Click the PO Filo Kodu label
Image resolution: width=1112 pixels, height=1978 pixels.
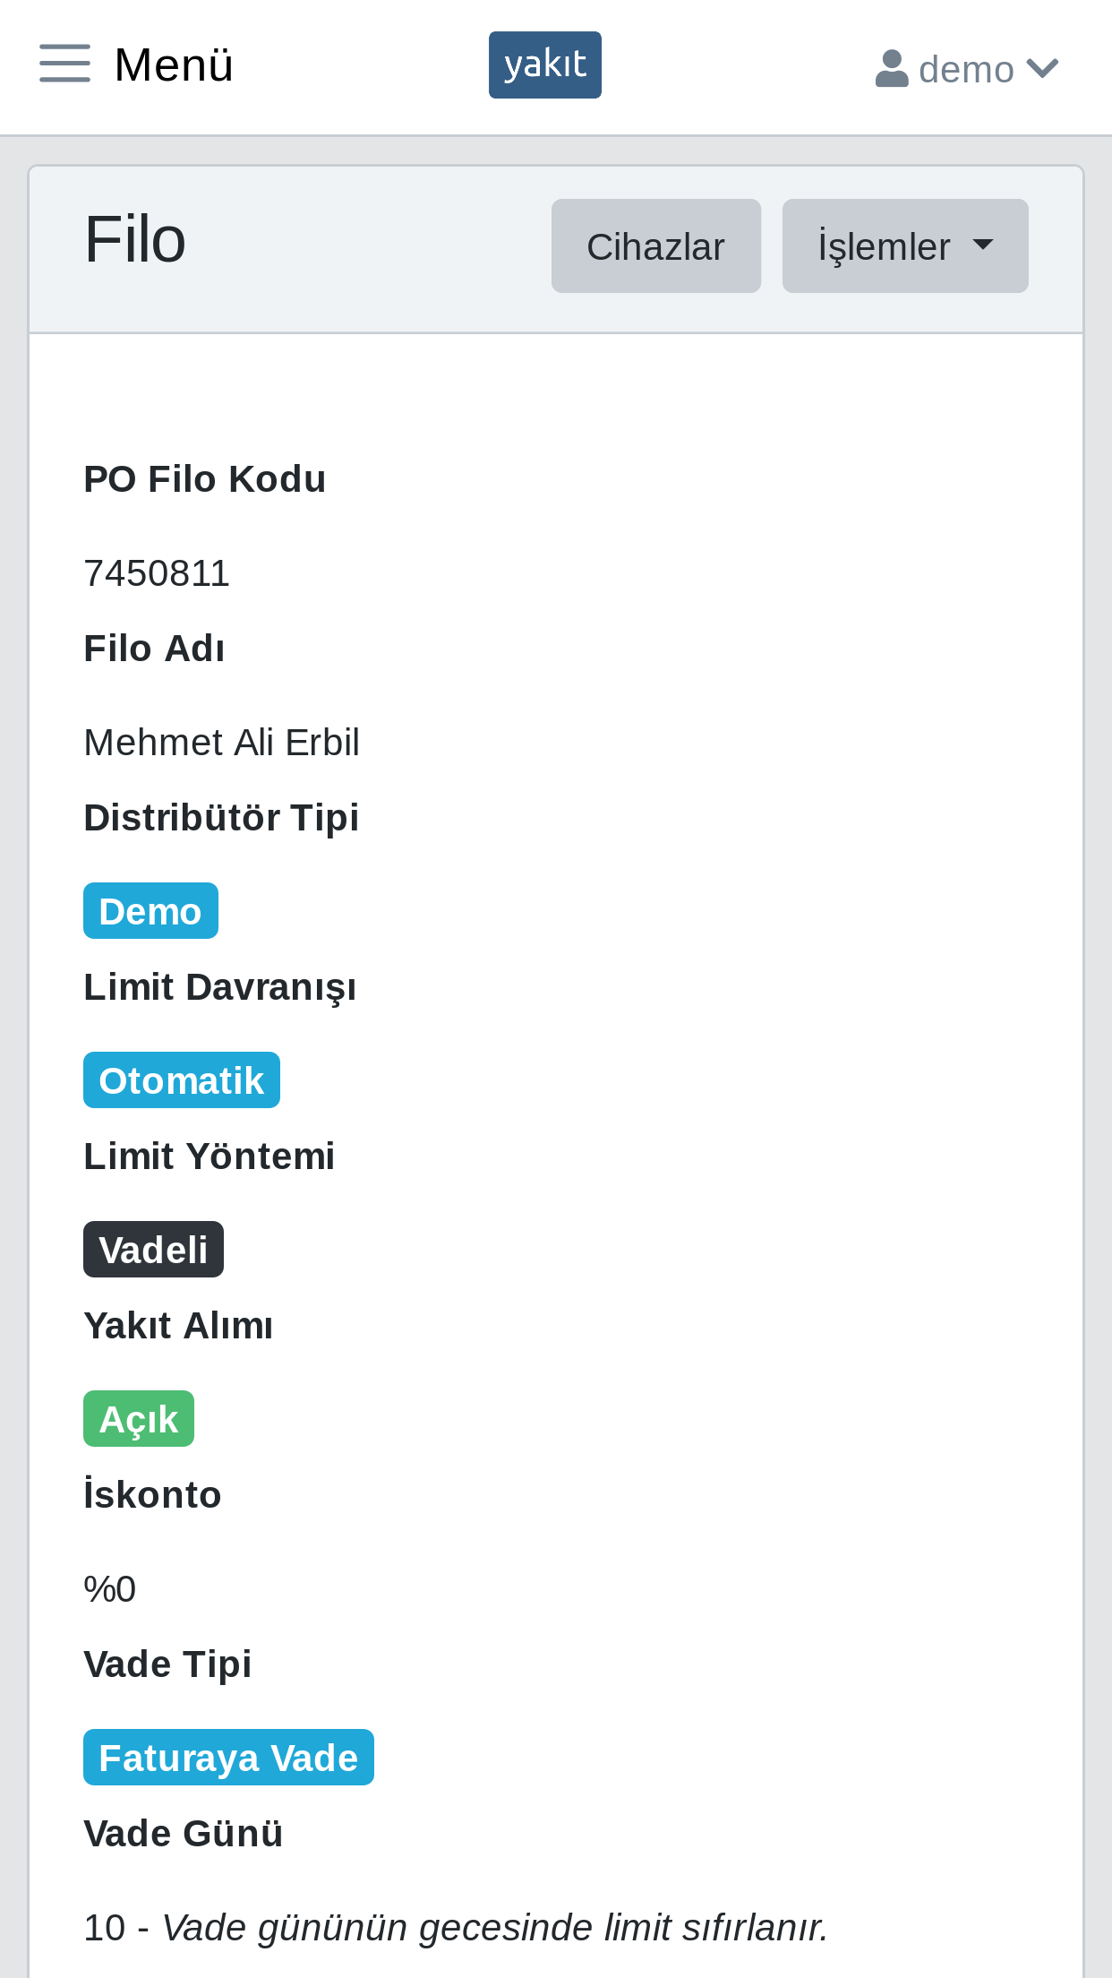[x=204, y=479]
